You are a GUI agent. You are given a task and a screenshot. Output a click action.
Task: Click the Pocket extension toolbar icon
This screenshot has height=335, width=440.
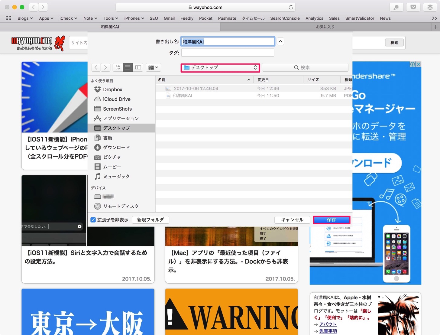413,7
